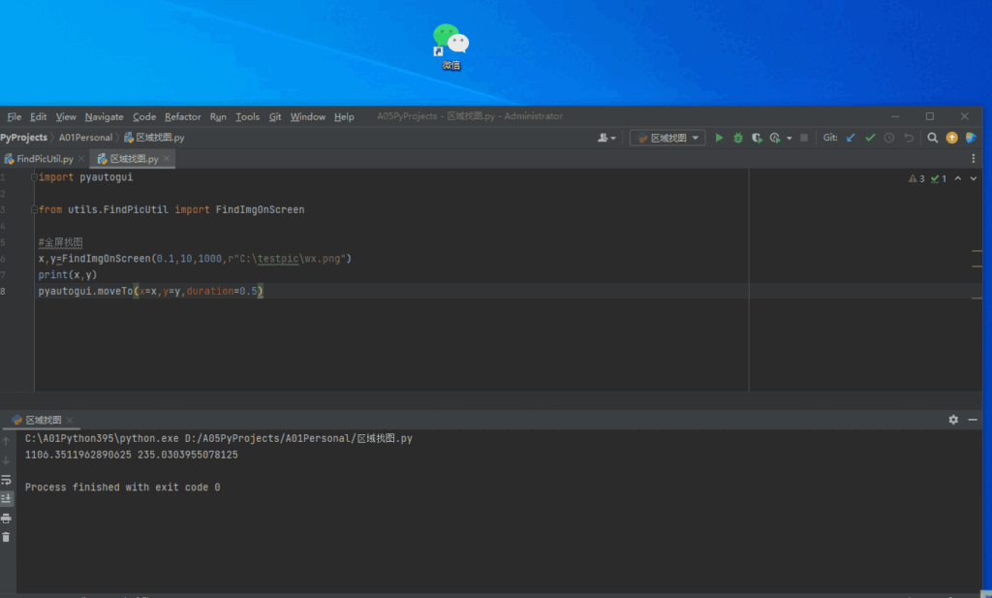Open the Help menu
The height and width of the screenshot is (598, 992).
pyautogui.click(x=344, y=117)
